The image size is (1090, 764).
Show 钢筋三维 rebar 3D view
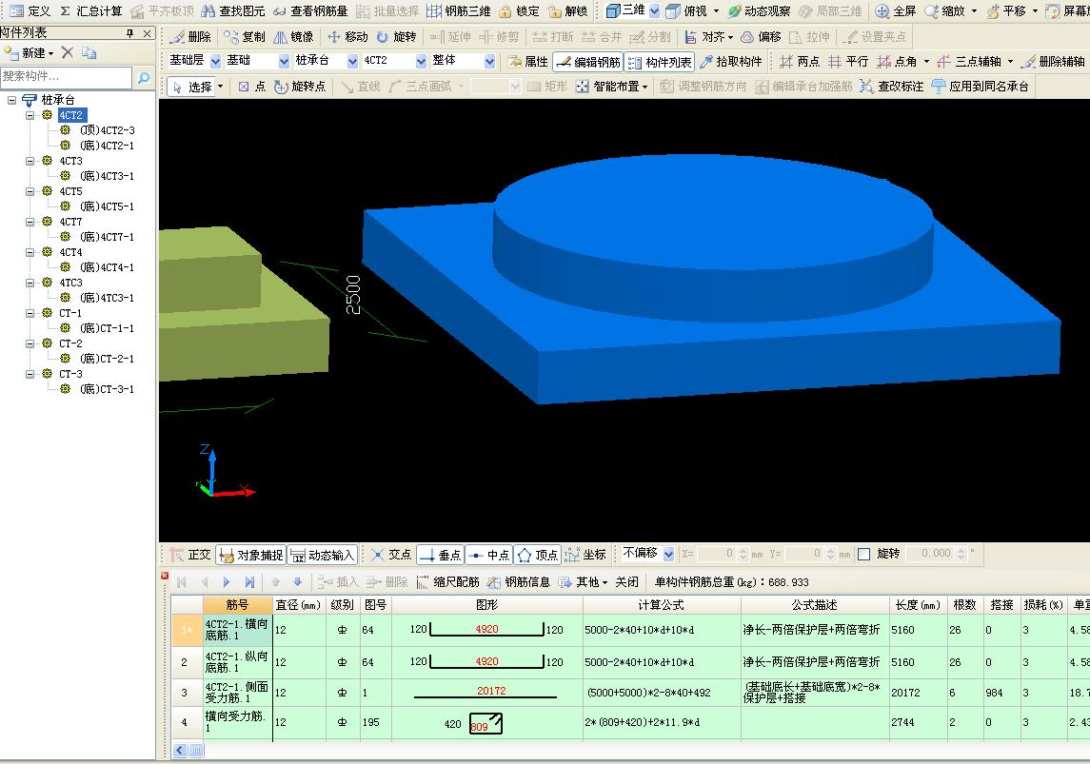(x=458, y=11)
